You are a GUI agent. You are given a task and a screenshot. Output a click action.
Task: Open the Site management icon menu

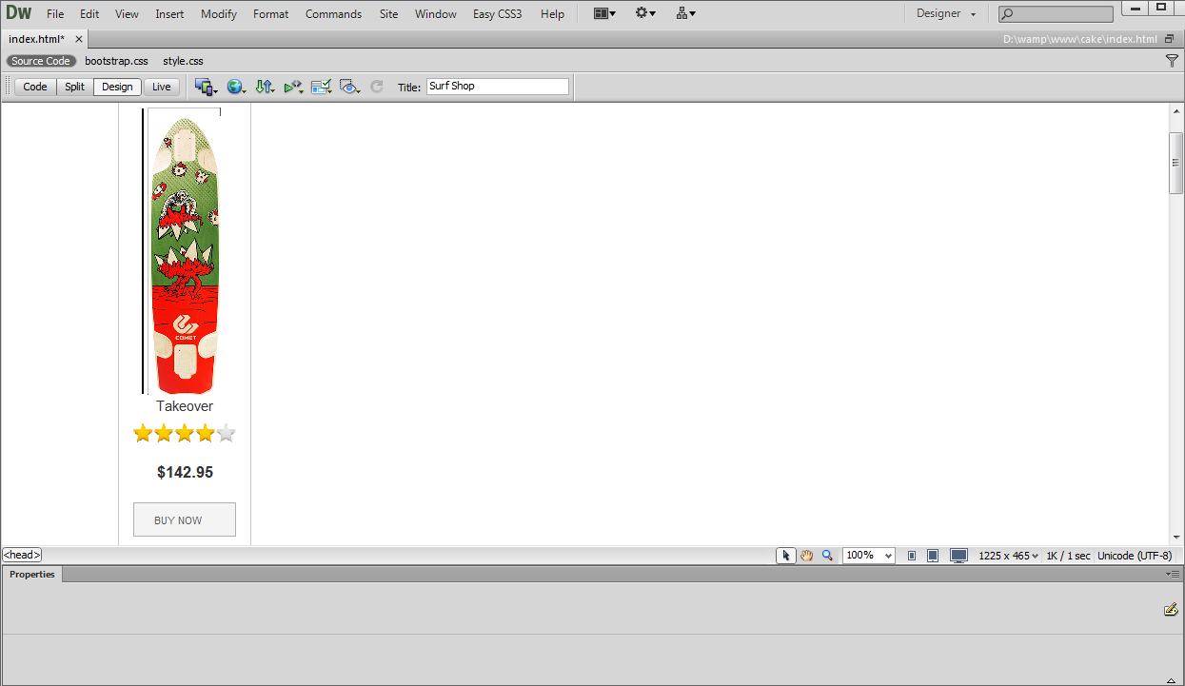[x=685, y=13]
